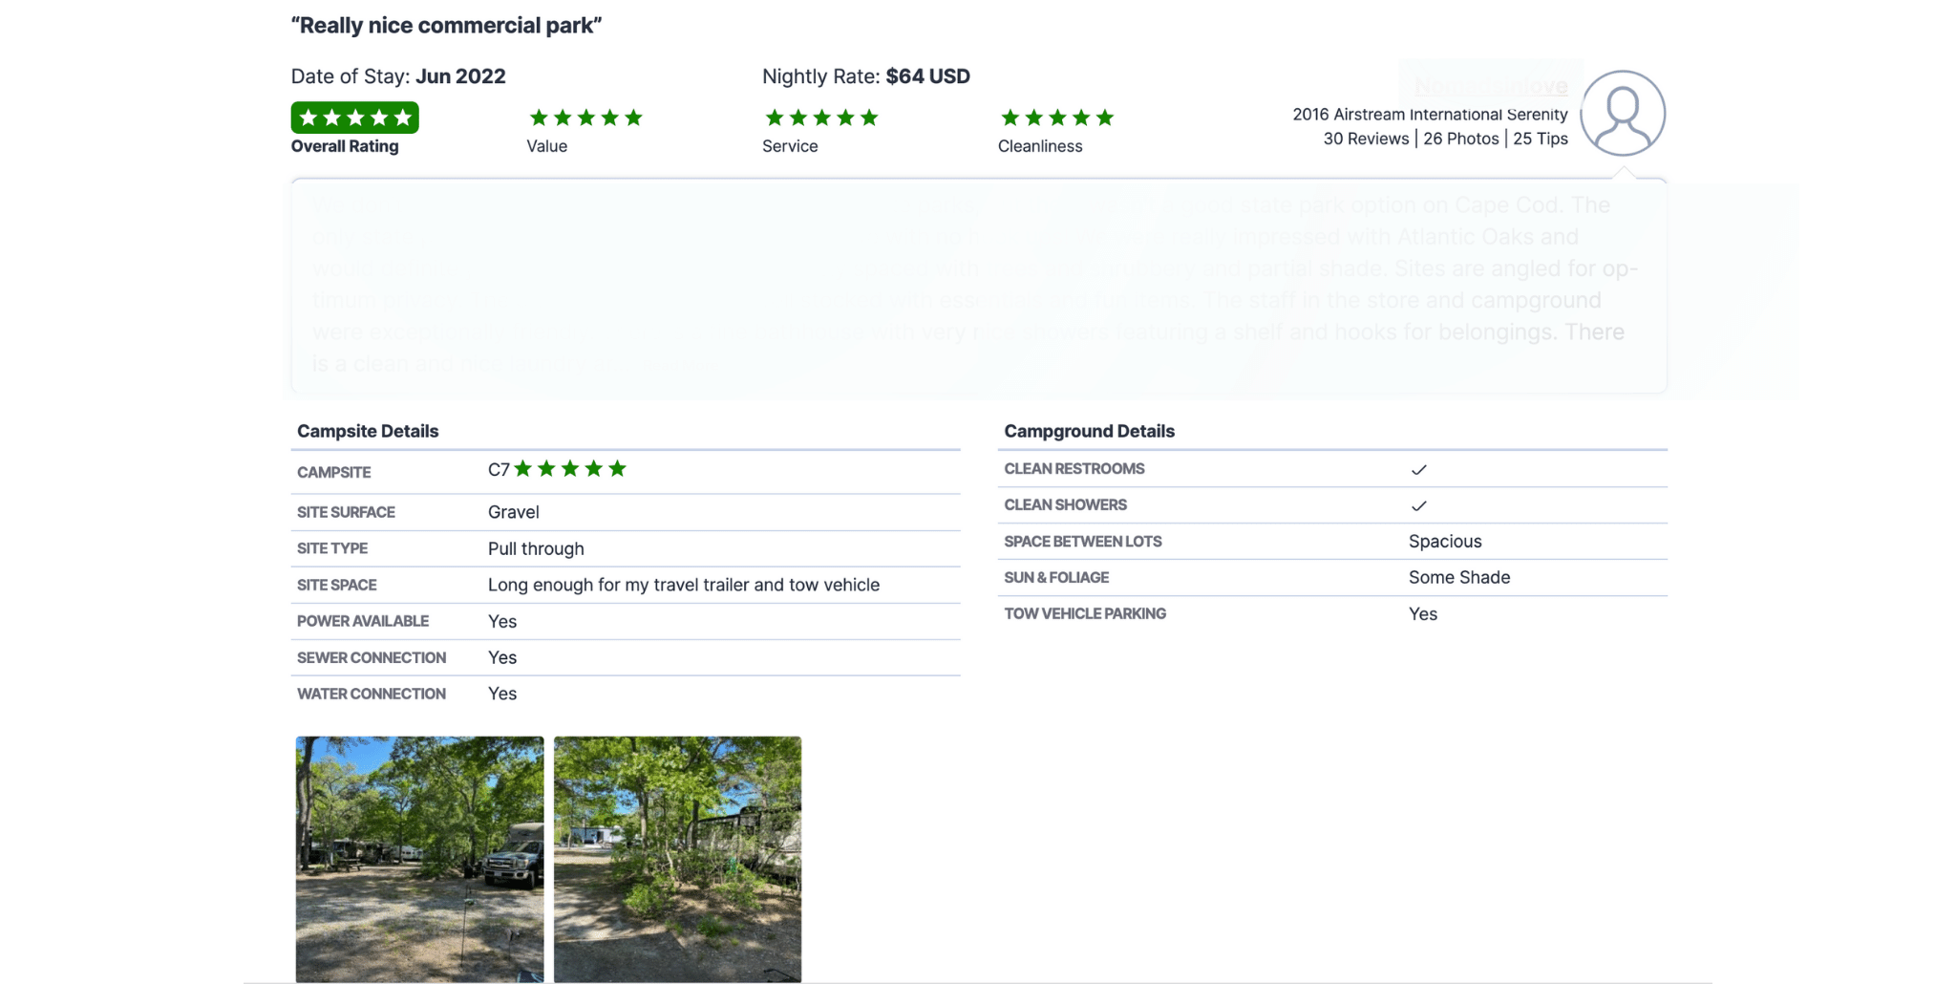The height and width of the screenshot is (984, 1956).
Task: Open the photo showing the parked truck
Action: pos(419,858)
